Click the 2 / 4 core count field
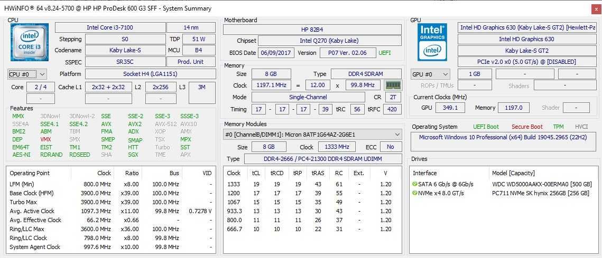Viewport: 602px width, 258px height. click(x=41, y=87)
